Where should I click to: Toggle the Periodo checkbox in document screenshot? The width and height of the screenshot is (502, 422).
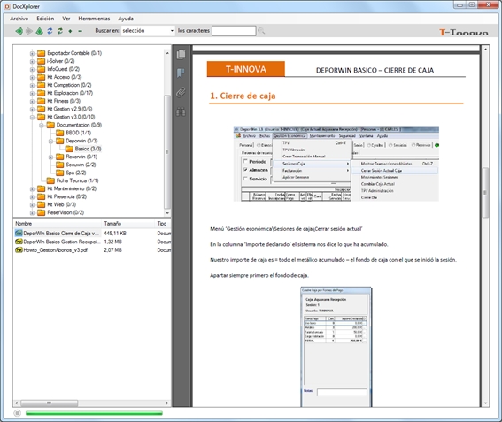(245, 161)
